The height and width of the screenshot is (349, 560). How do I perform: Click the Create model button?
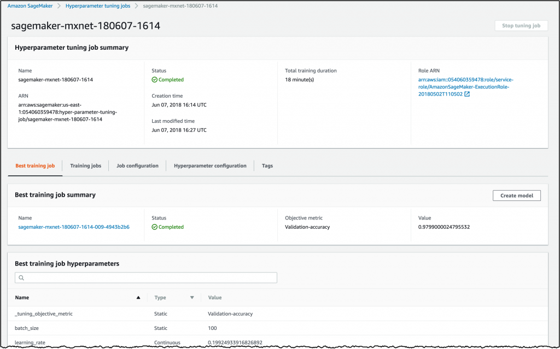tap(516, 196)
